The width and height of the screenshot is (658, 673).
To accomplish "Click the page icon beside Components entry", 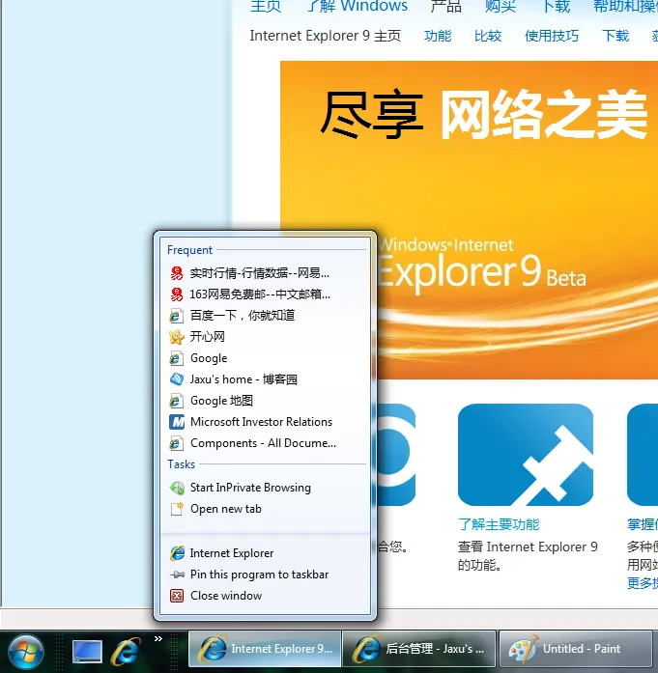I will click(x=177, y=443).
